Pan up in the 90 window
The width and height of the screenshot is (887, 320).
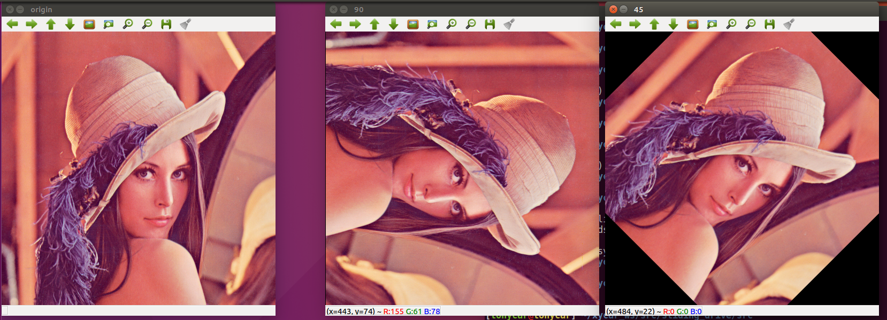(374, 24)
